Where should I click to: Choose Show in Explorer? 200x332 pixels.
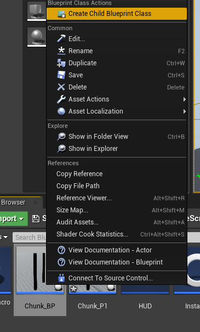117,149
